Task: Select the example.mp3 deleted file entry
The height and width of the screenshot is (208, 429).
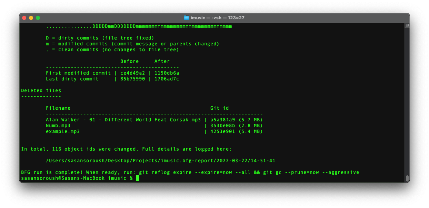Action: (63, 131)
